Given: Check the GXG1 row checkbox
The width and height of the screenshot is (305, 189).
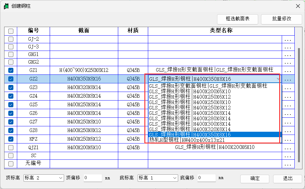Looking at the screenshot, I should coord(11,54).
